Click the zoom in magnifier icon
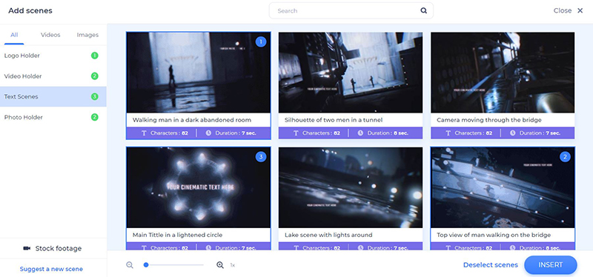 pyautogui.click(x=220, y=265)
